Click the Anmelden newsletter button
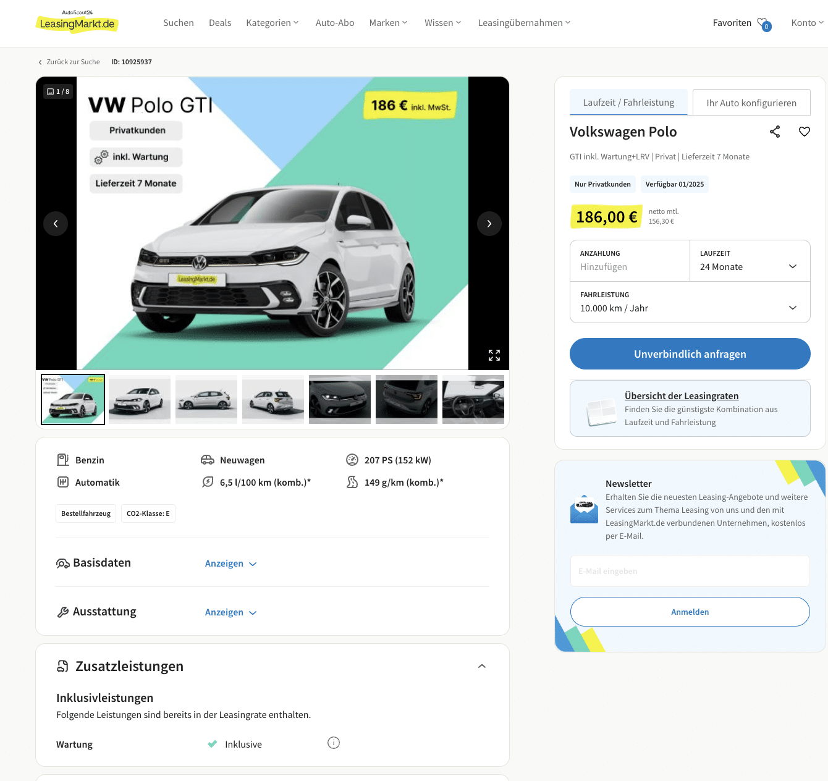 click(690, 612)
